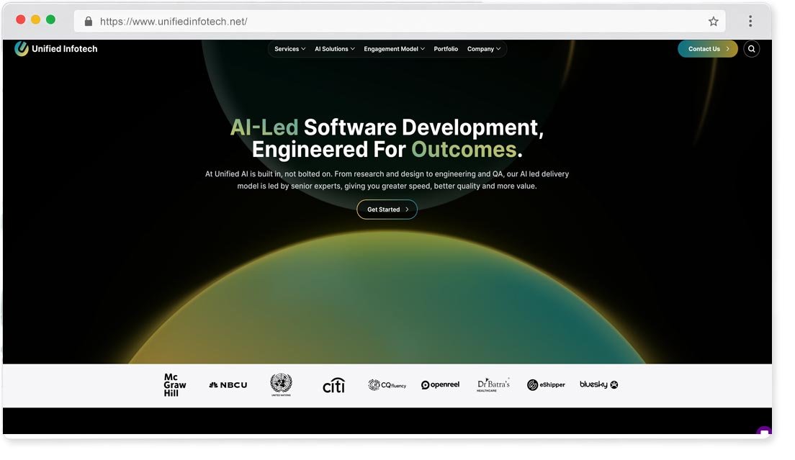
Task: Click the yellow minimize window button
Action: 35,19
